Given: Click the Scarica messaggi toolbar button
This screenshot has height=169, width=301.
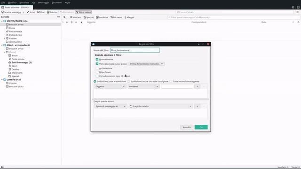Looking at the screenshot, I should pyautogui.click(x=11, y=12).
